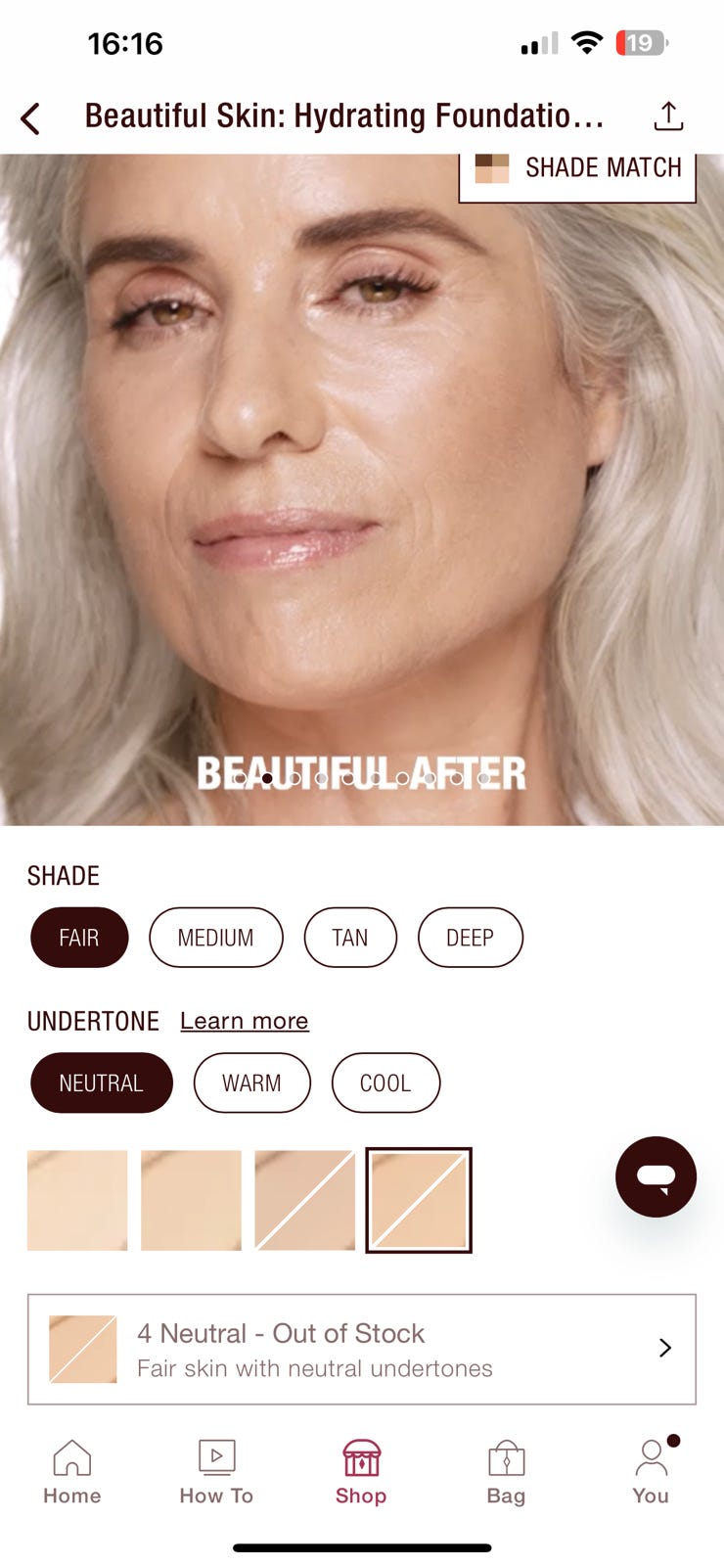Open the How To video icon
The height and width of the screenshot is (1566, 724).
click(x=216, y=1456)
